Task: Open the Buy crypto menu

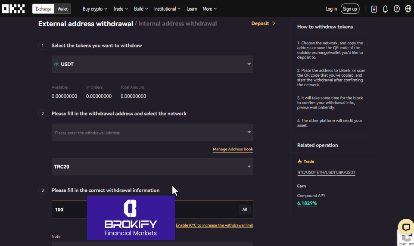Action: (x=95, y=9)
